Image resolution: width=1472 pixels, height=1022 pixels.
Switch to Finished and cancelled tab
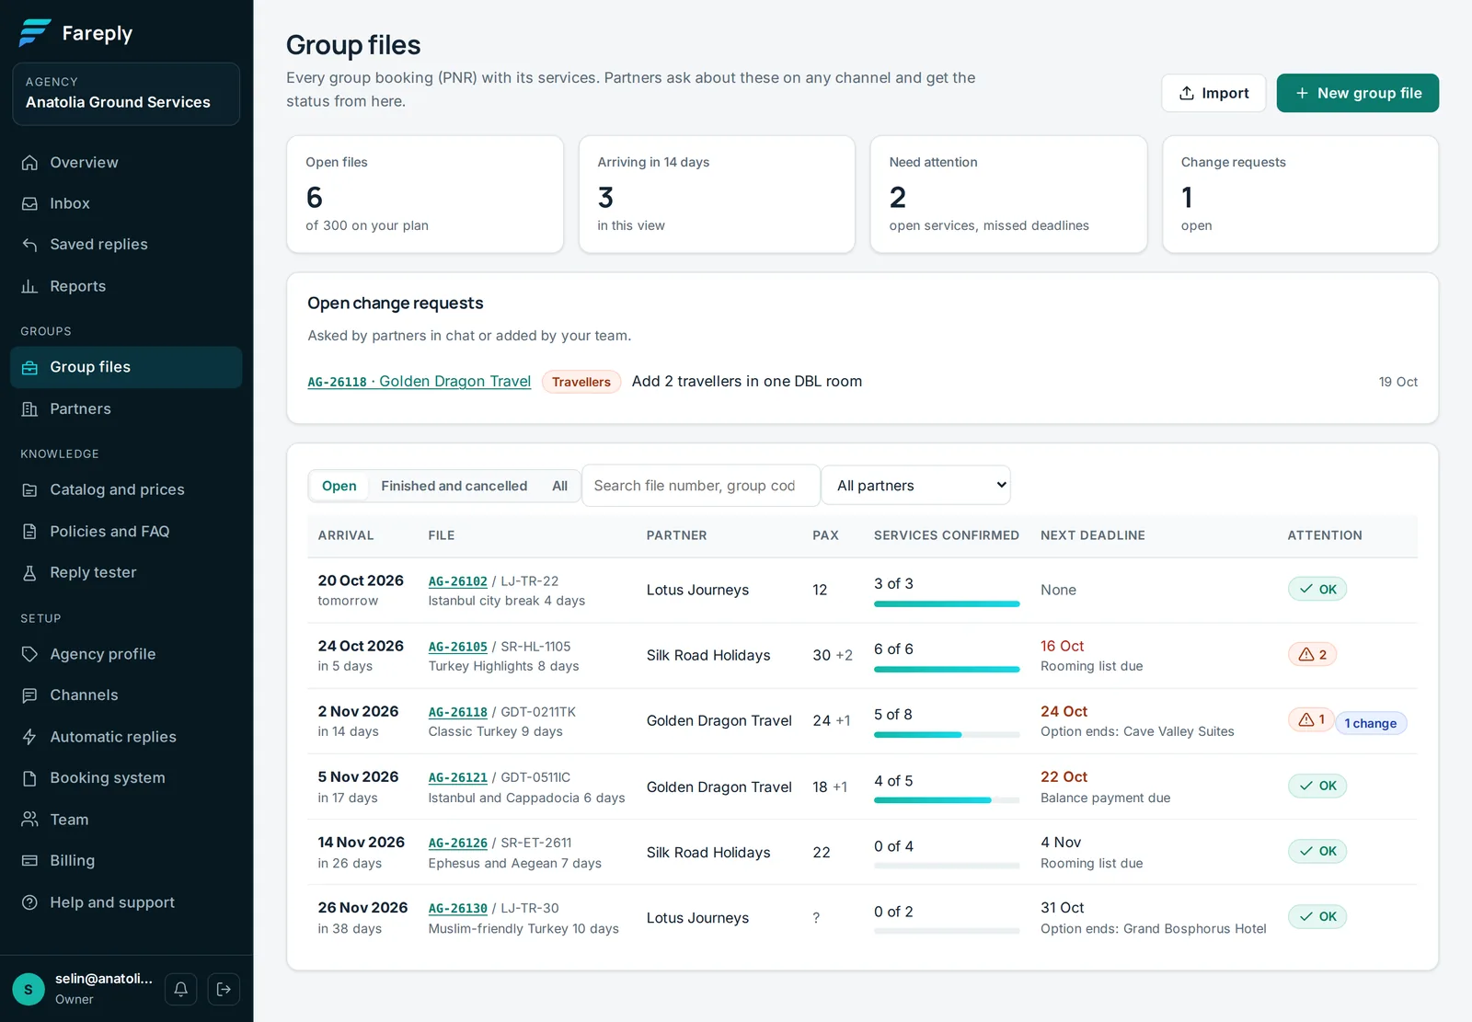[454, 486]
